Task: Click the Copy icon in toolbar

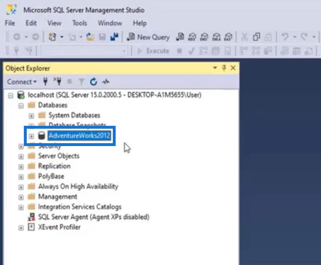Action: point(256,37)
